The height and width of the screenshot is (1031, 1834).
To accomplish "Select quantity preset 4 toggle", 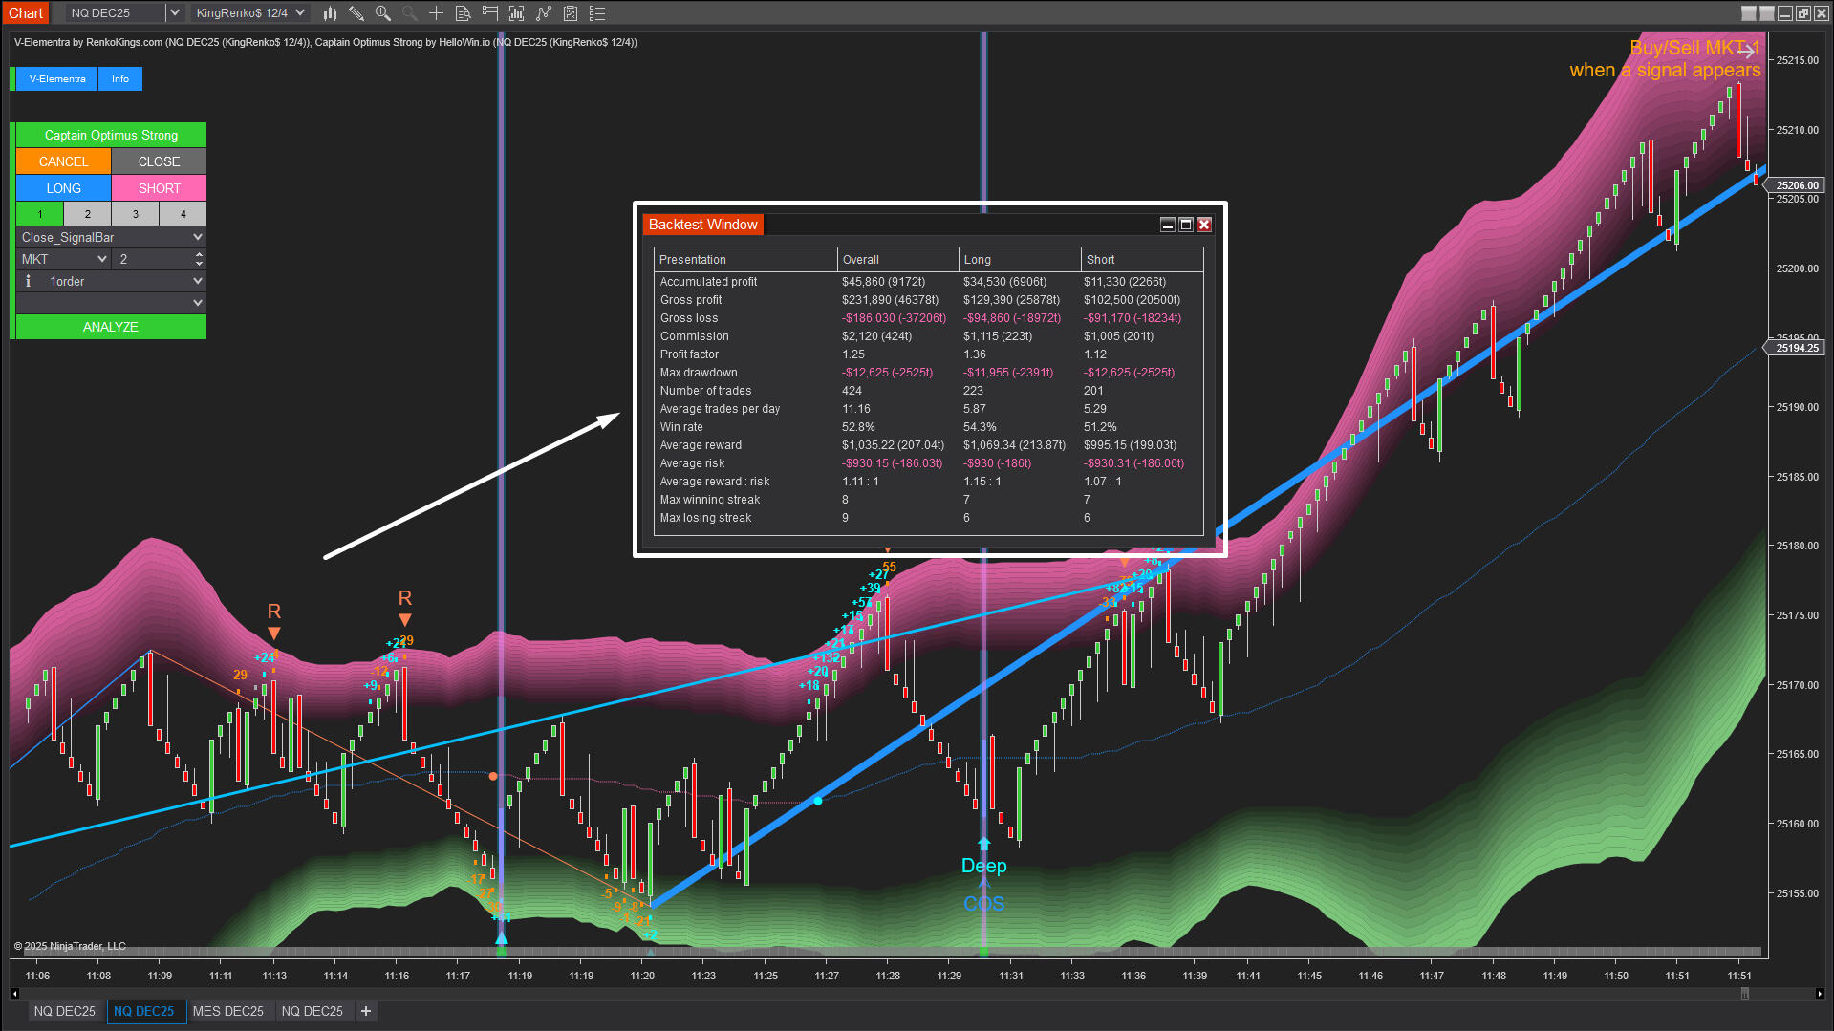I will pos(183,214).
